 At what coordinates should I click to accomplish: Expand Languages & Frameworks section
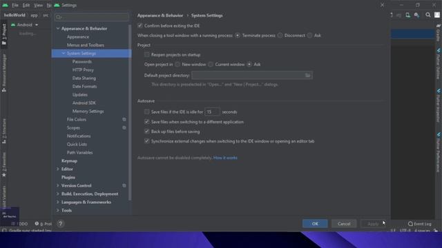[58, 202]
